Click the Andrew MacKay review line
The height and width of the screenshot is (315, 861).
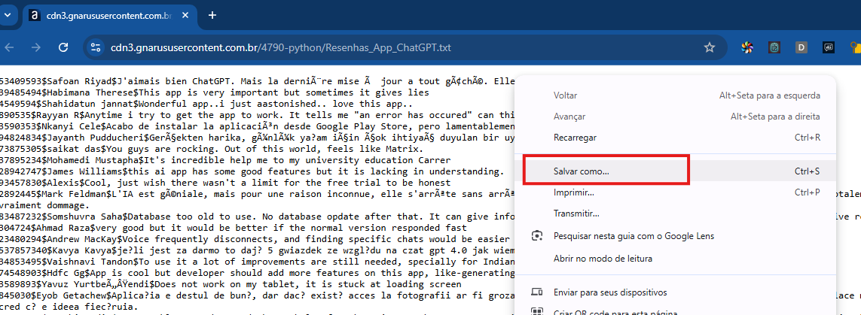click(x=256, y=239)
